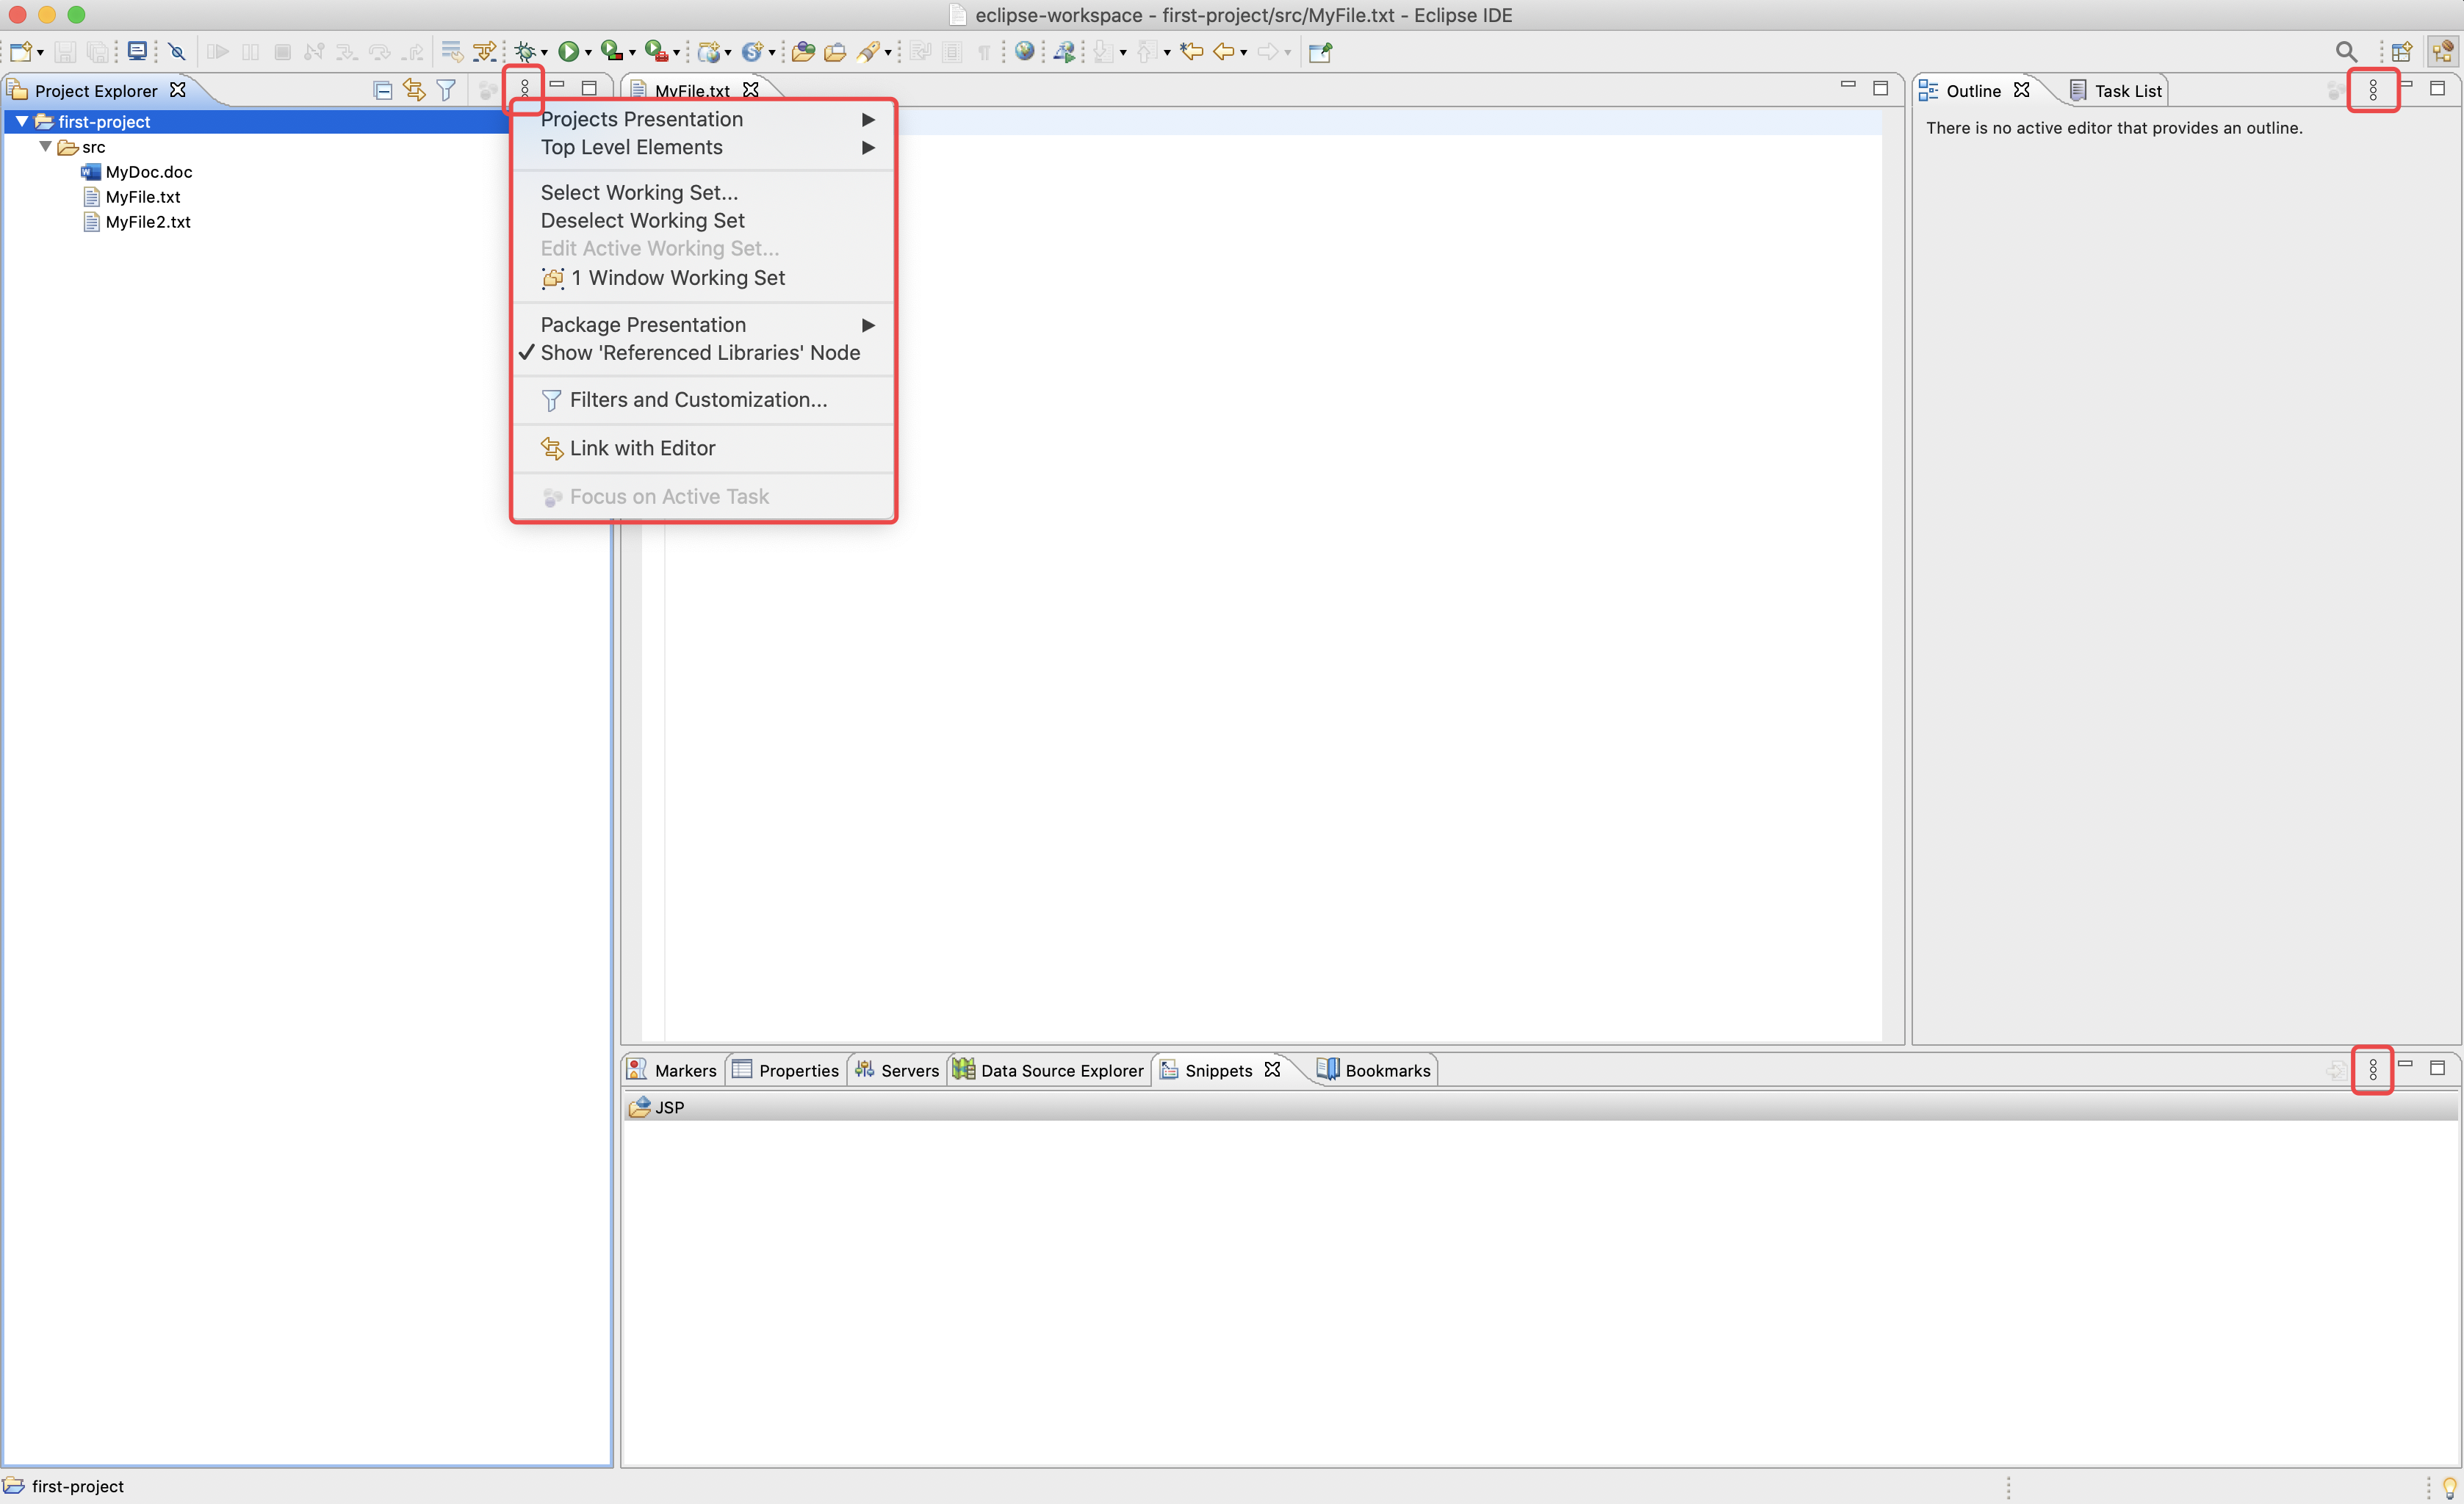
Task: Open the New wizard dropdown arrow
Action: (x=41, y=53)
